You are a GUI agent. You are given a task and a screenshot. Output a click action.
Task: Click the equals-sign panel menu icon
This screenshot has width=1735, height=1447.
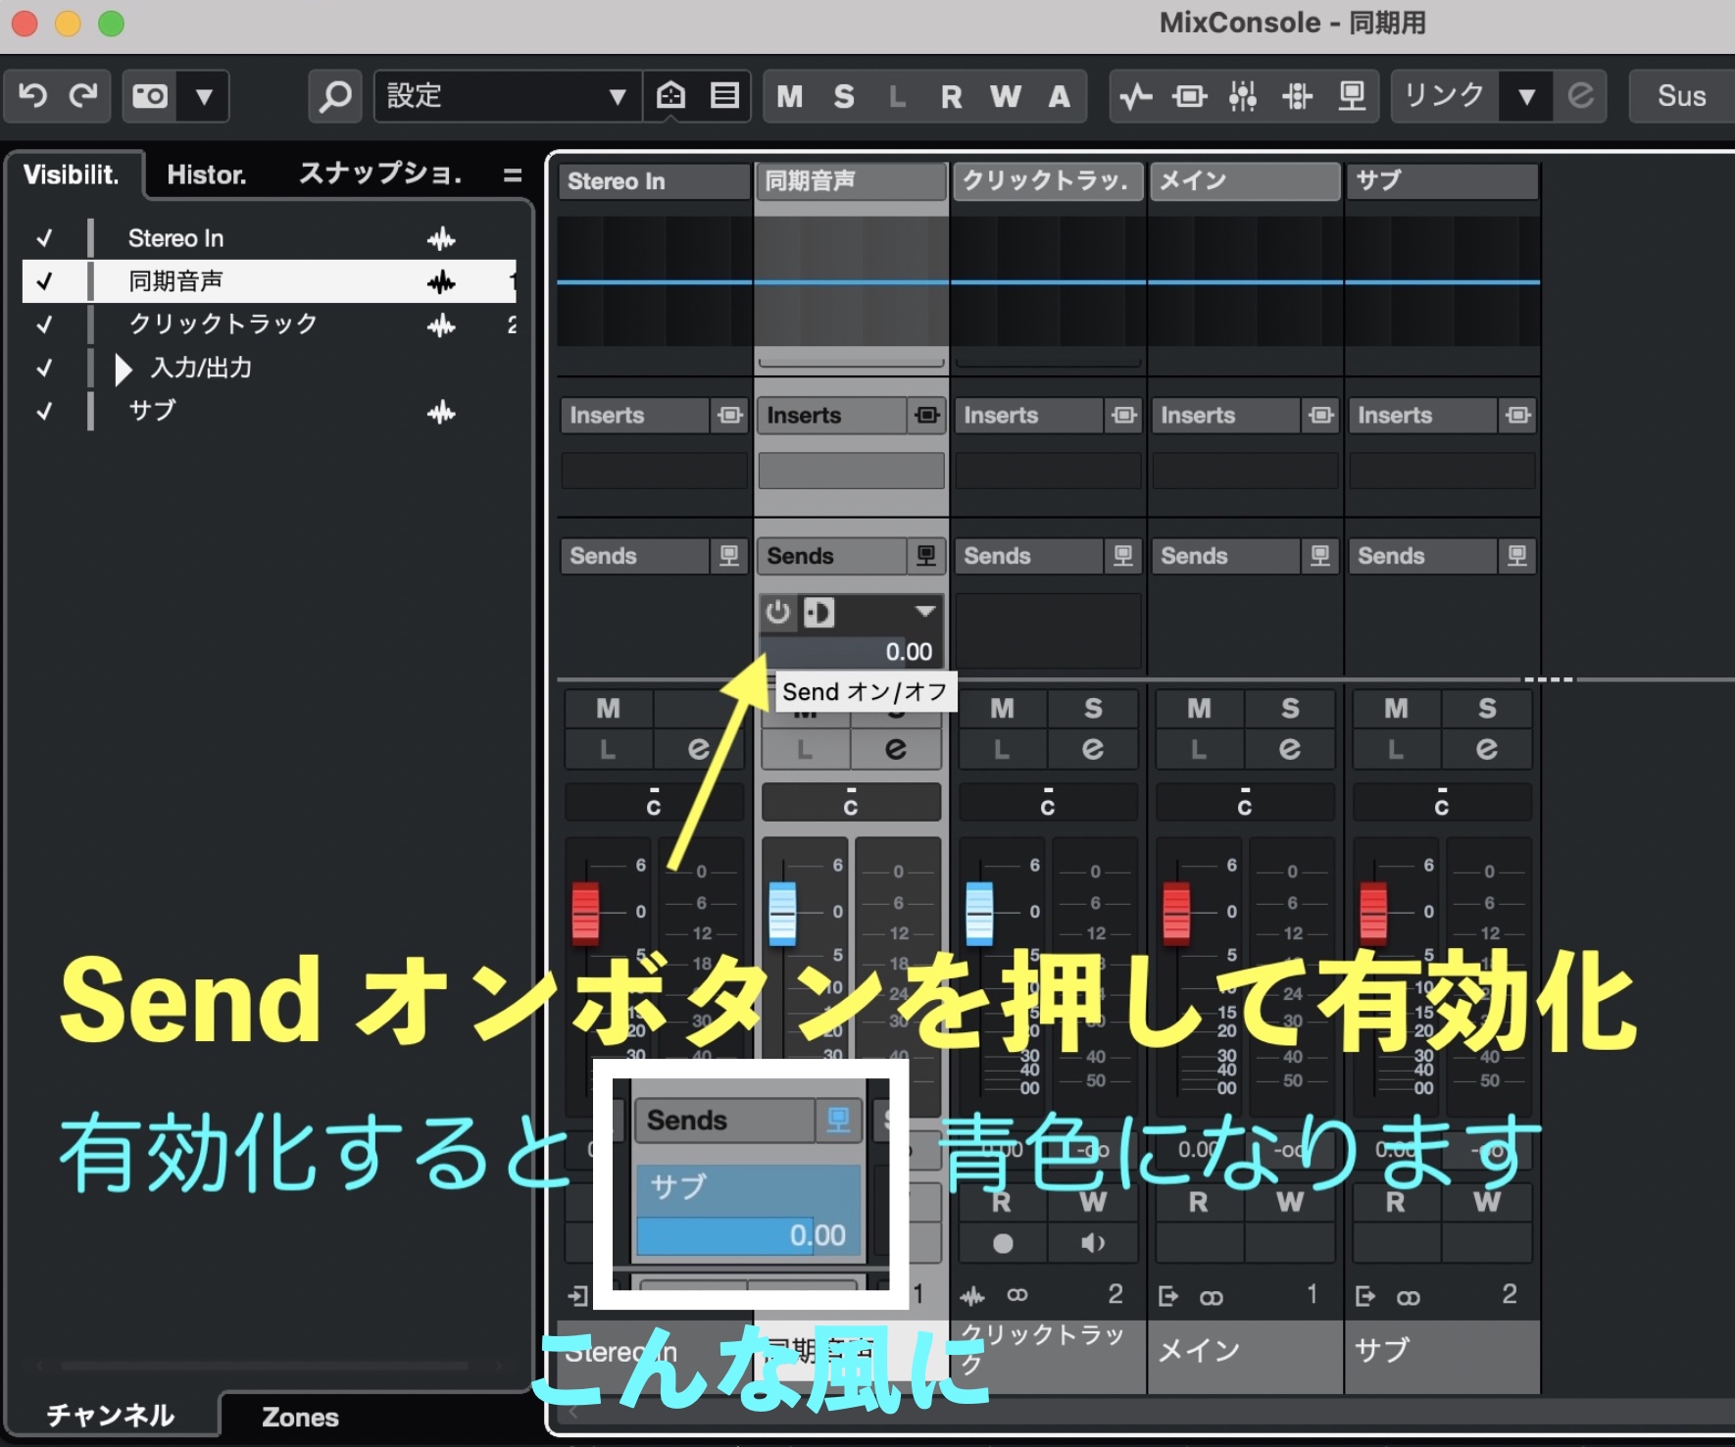point(512,175)
